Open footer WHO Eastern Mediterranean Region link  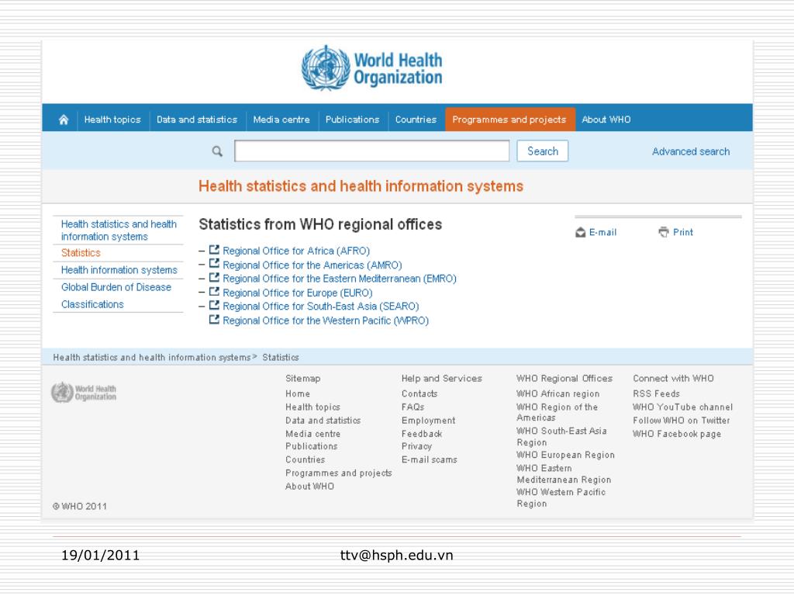click(x=564, y=474)
